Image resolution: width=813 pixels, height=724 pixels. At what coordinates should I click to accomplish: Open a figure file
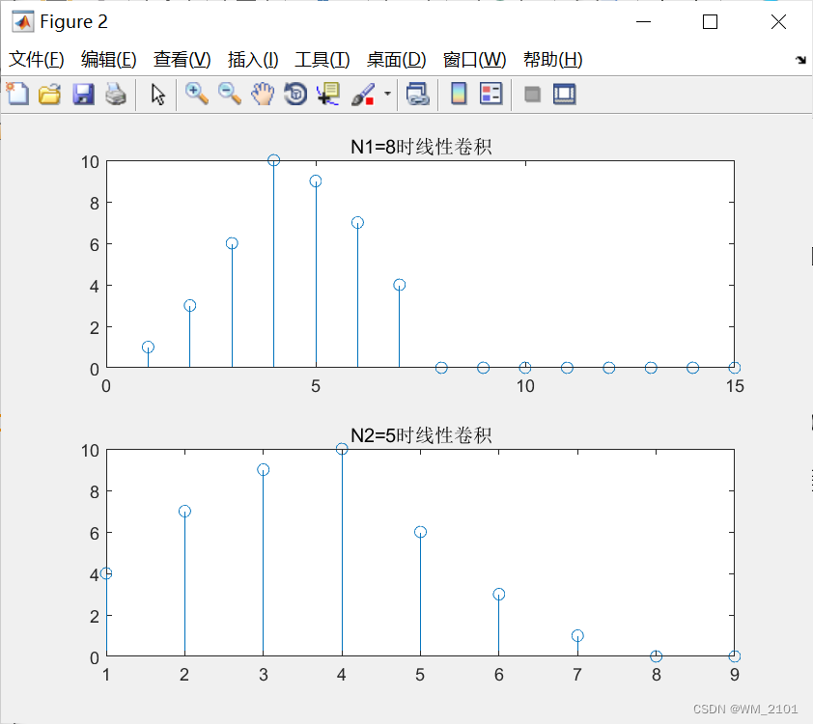pyautogui.click(x=49, y=94)
